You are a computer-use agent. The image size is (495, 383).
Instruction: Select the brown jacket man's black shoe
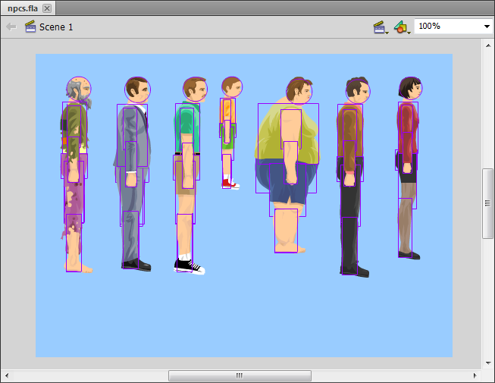pyautogui.click(x=355, y=270)
